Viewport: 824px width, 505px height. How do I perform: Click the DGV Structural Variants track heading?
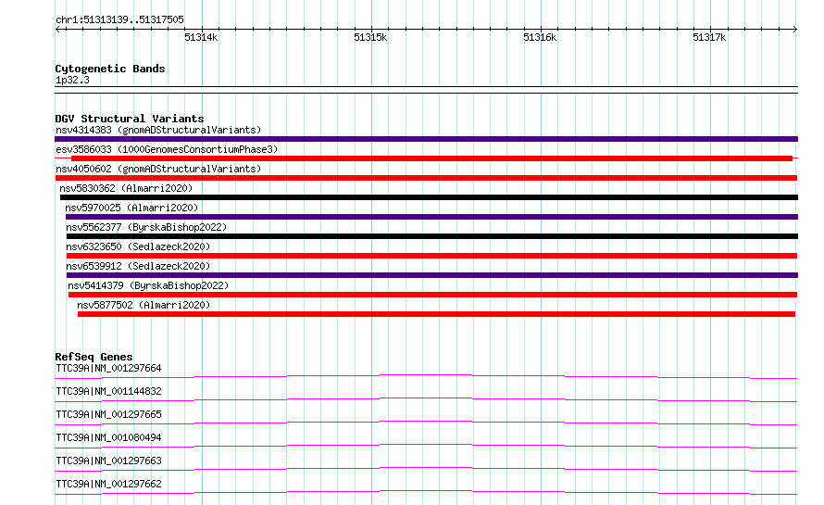(x=130, y=119)
